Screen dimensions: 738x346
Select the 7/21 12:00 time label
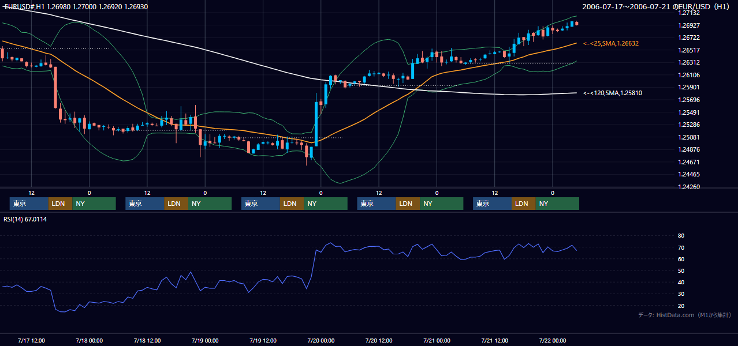pyautogui.click(x=494, y=340)
